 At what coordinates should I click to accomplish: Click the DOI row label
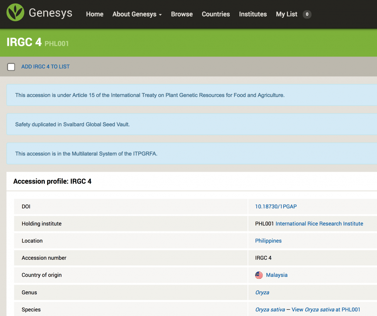pos(26,207)
